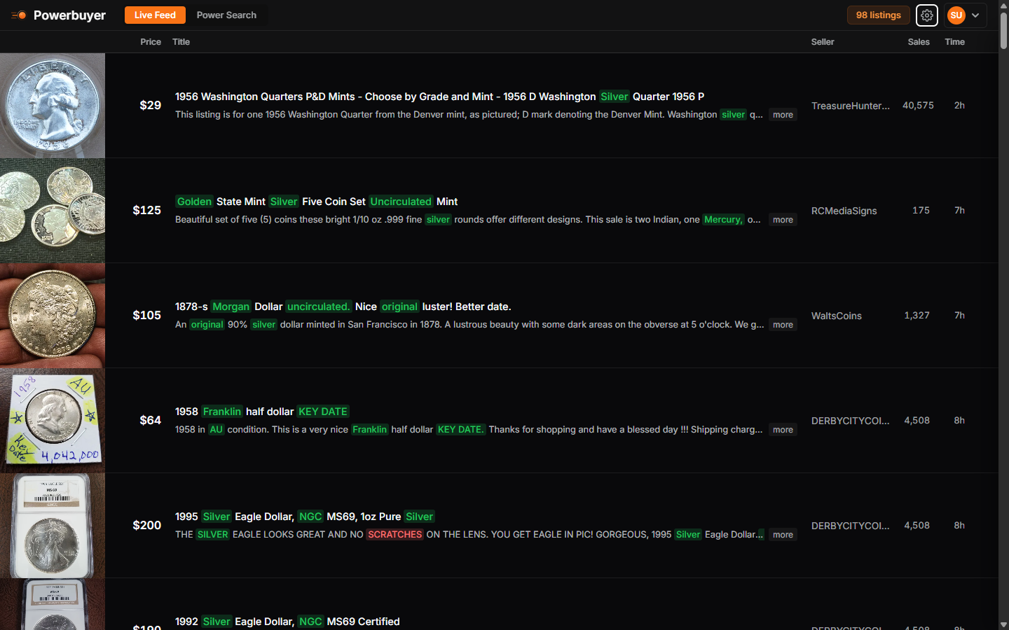
Task: Click the $105 price
Action: pyautogui.click(x=147, y=315)
